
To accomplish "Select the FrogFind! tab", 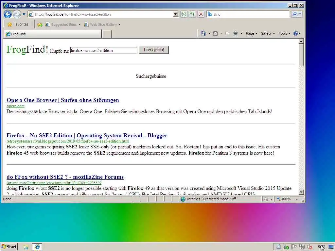I will (x=53, y=34).
